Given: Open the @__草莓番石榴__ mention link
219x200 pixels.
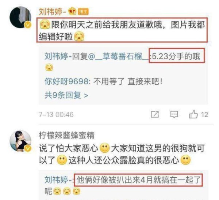Looking at the screenshot, I should [x=119, y=56].
